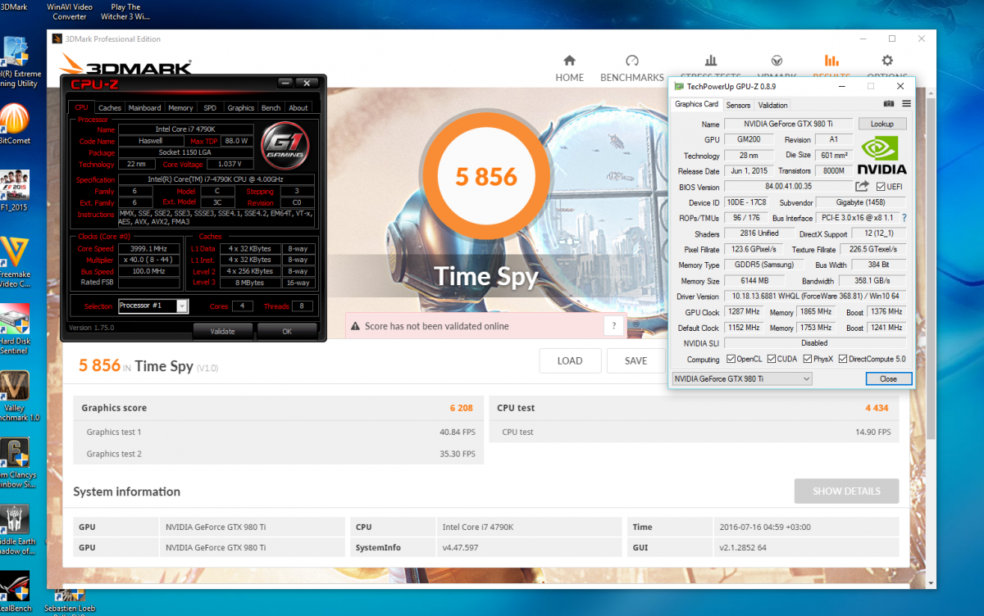Click the Graphics test 2 35.30 FPS value
This screenshot has height=616, width=984.
pos(458,454)
